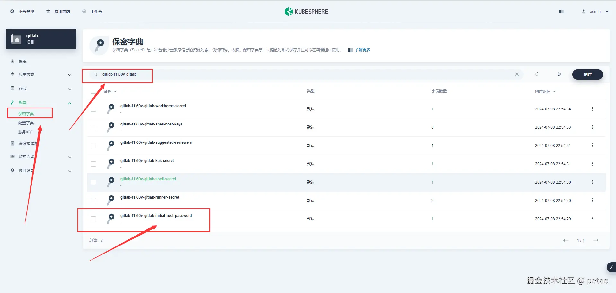Sort by 名称 name column
The width and height of the screenshot is (616, 293).
pos(110,91)
